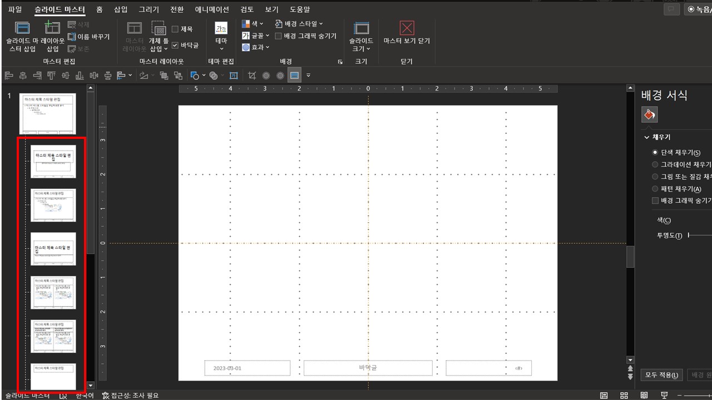This screenshot has height=400, width=712.
Task: Open the 글꼴 fonts dropdown
Action: pyautogui.click(x=255, y=36)
